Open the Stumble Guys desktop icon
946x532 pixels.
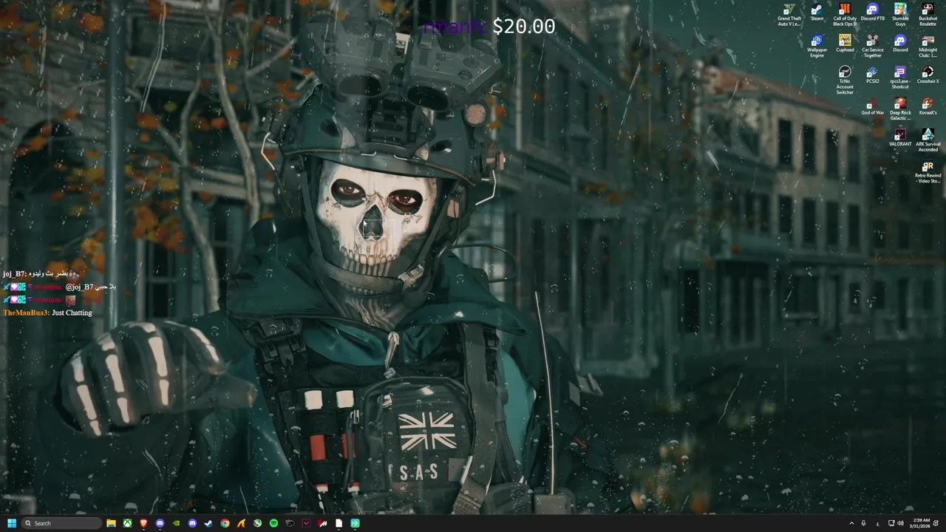pyautogui.click(x=900, y=14)
